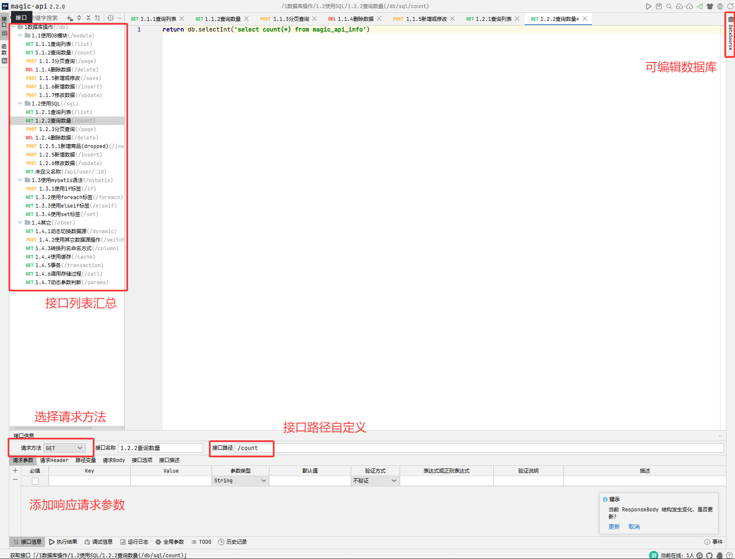Minimize the interface list panel with dash icon

[x=120, y=18]
